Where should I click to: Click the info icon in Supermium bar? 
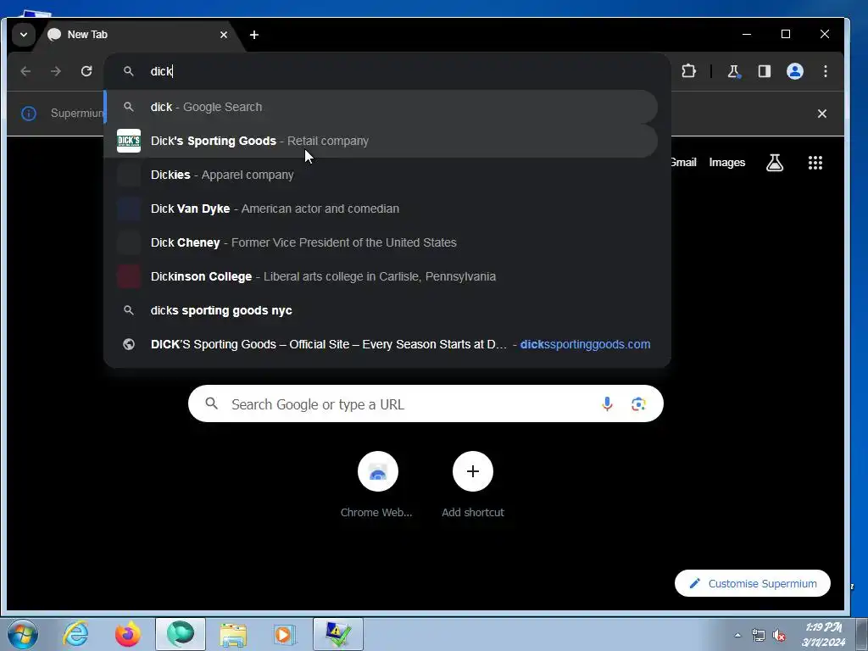(x=29, y=114)
